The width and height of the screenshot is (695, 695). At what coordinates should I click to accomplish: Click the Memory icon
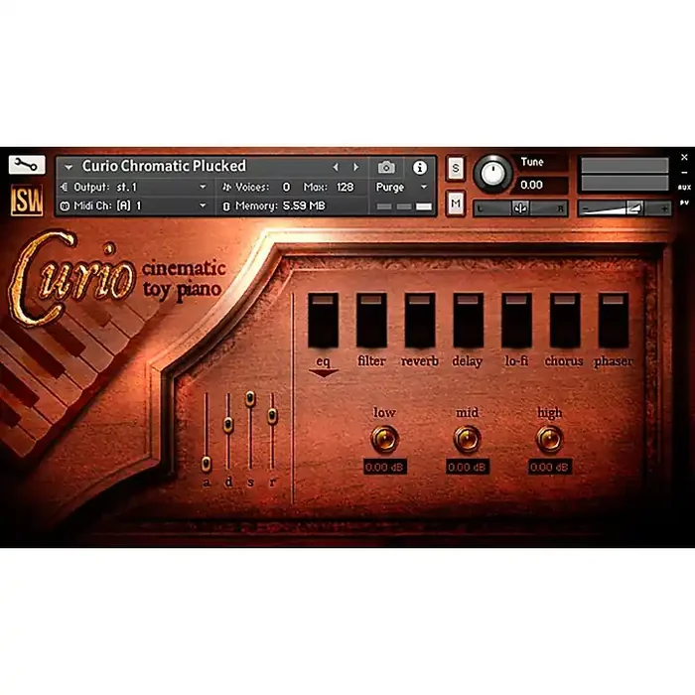[226, 207]
